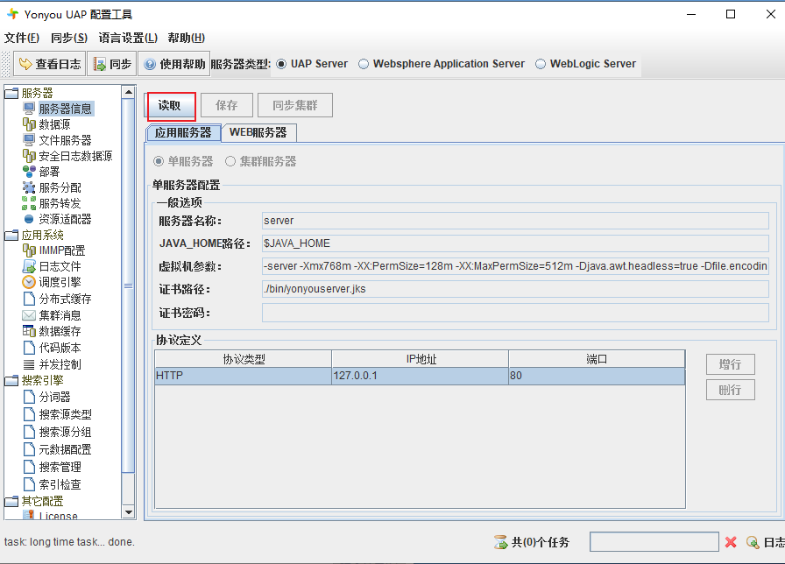Click the port 80 cell

pos(597,376)
